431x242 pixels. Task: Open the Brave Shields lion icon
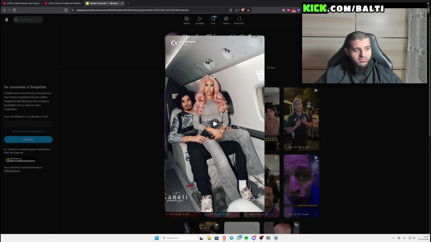(x=243, y=10)
